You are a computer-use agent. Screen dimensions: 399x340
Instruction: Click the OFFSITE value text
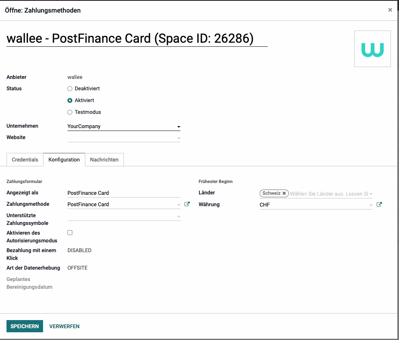point(77,268)
